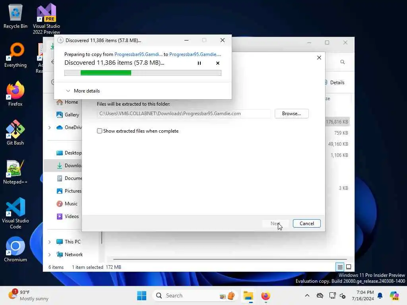Pause the copy operation
The height and width of the screenshot is (305, 407).
(199, 63)
